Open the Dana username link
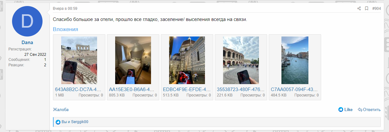Image resolution: width=389 pixels, height=132 pixels. [27, 42]
